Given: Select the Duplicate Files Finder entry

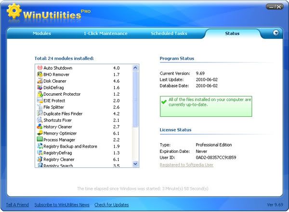Looking at the screenshot, I should click(63, 114).
